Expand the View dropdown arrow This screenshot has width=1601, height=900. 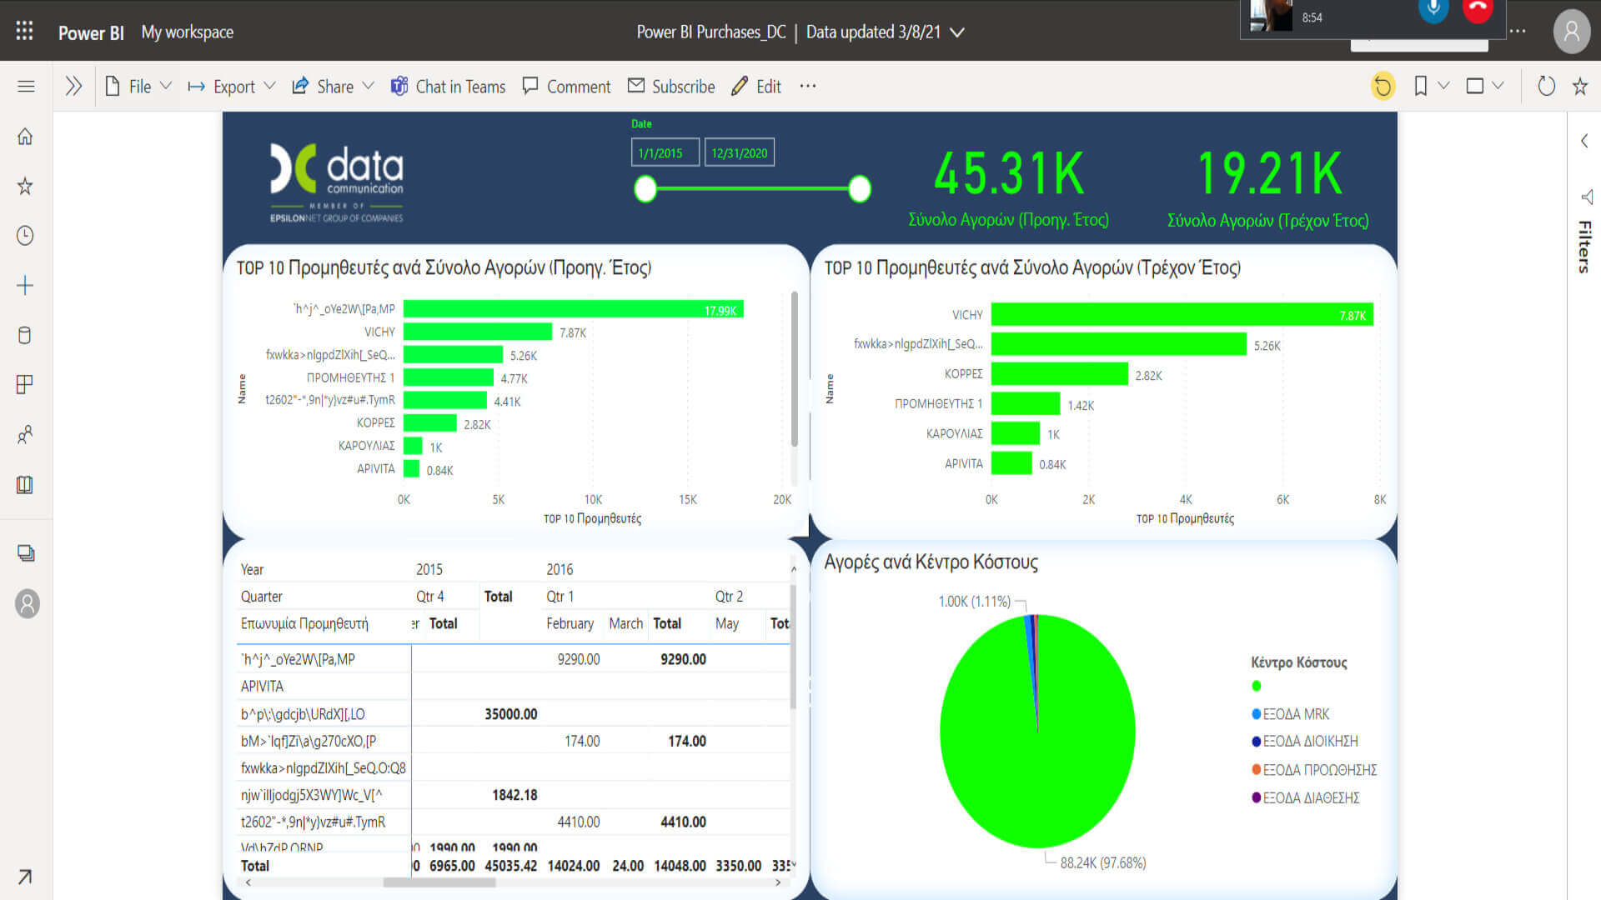point(1498,86)
